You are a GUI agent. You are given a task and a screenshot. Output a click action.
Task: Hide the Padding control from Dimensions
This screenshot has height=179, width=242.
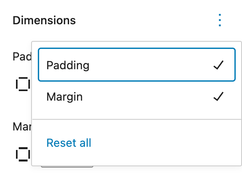pos(137,64)
